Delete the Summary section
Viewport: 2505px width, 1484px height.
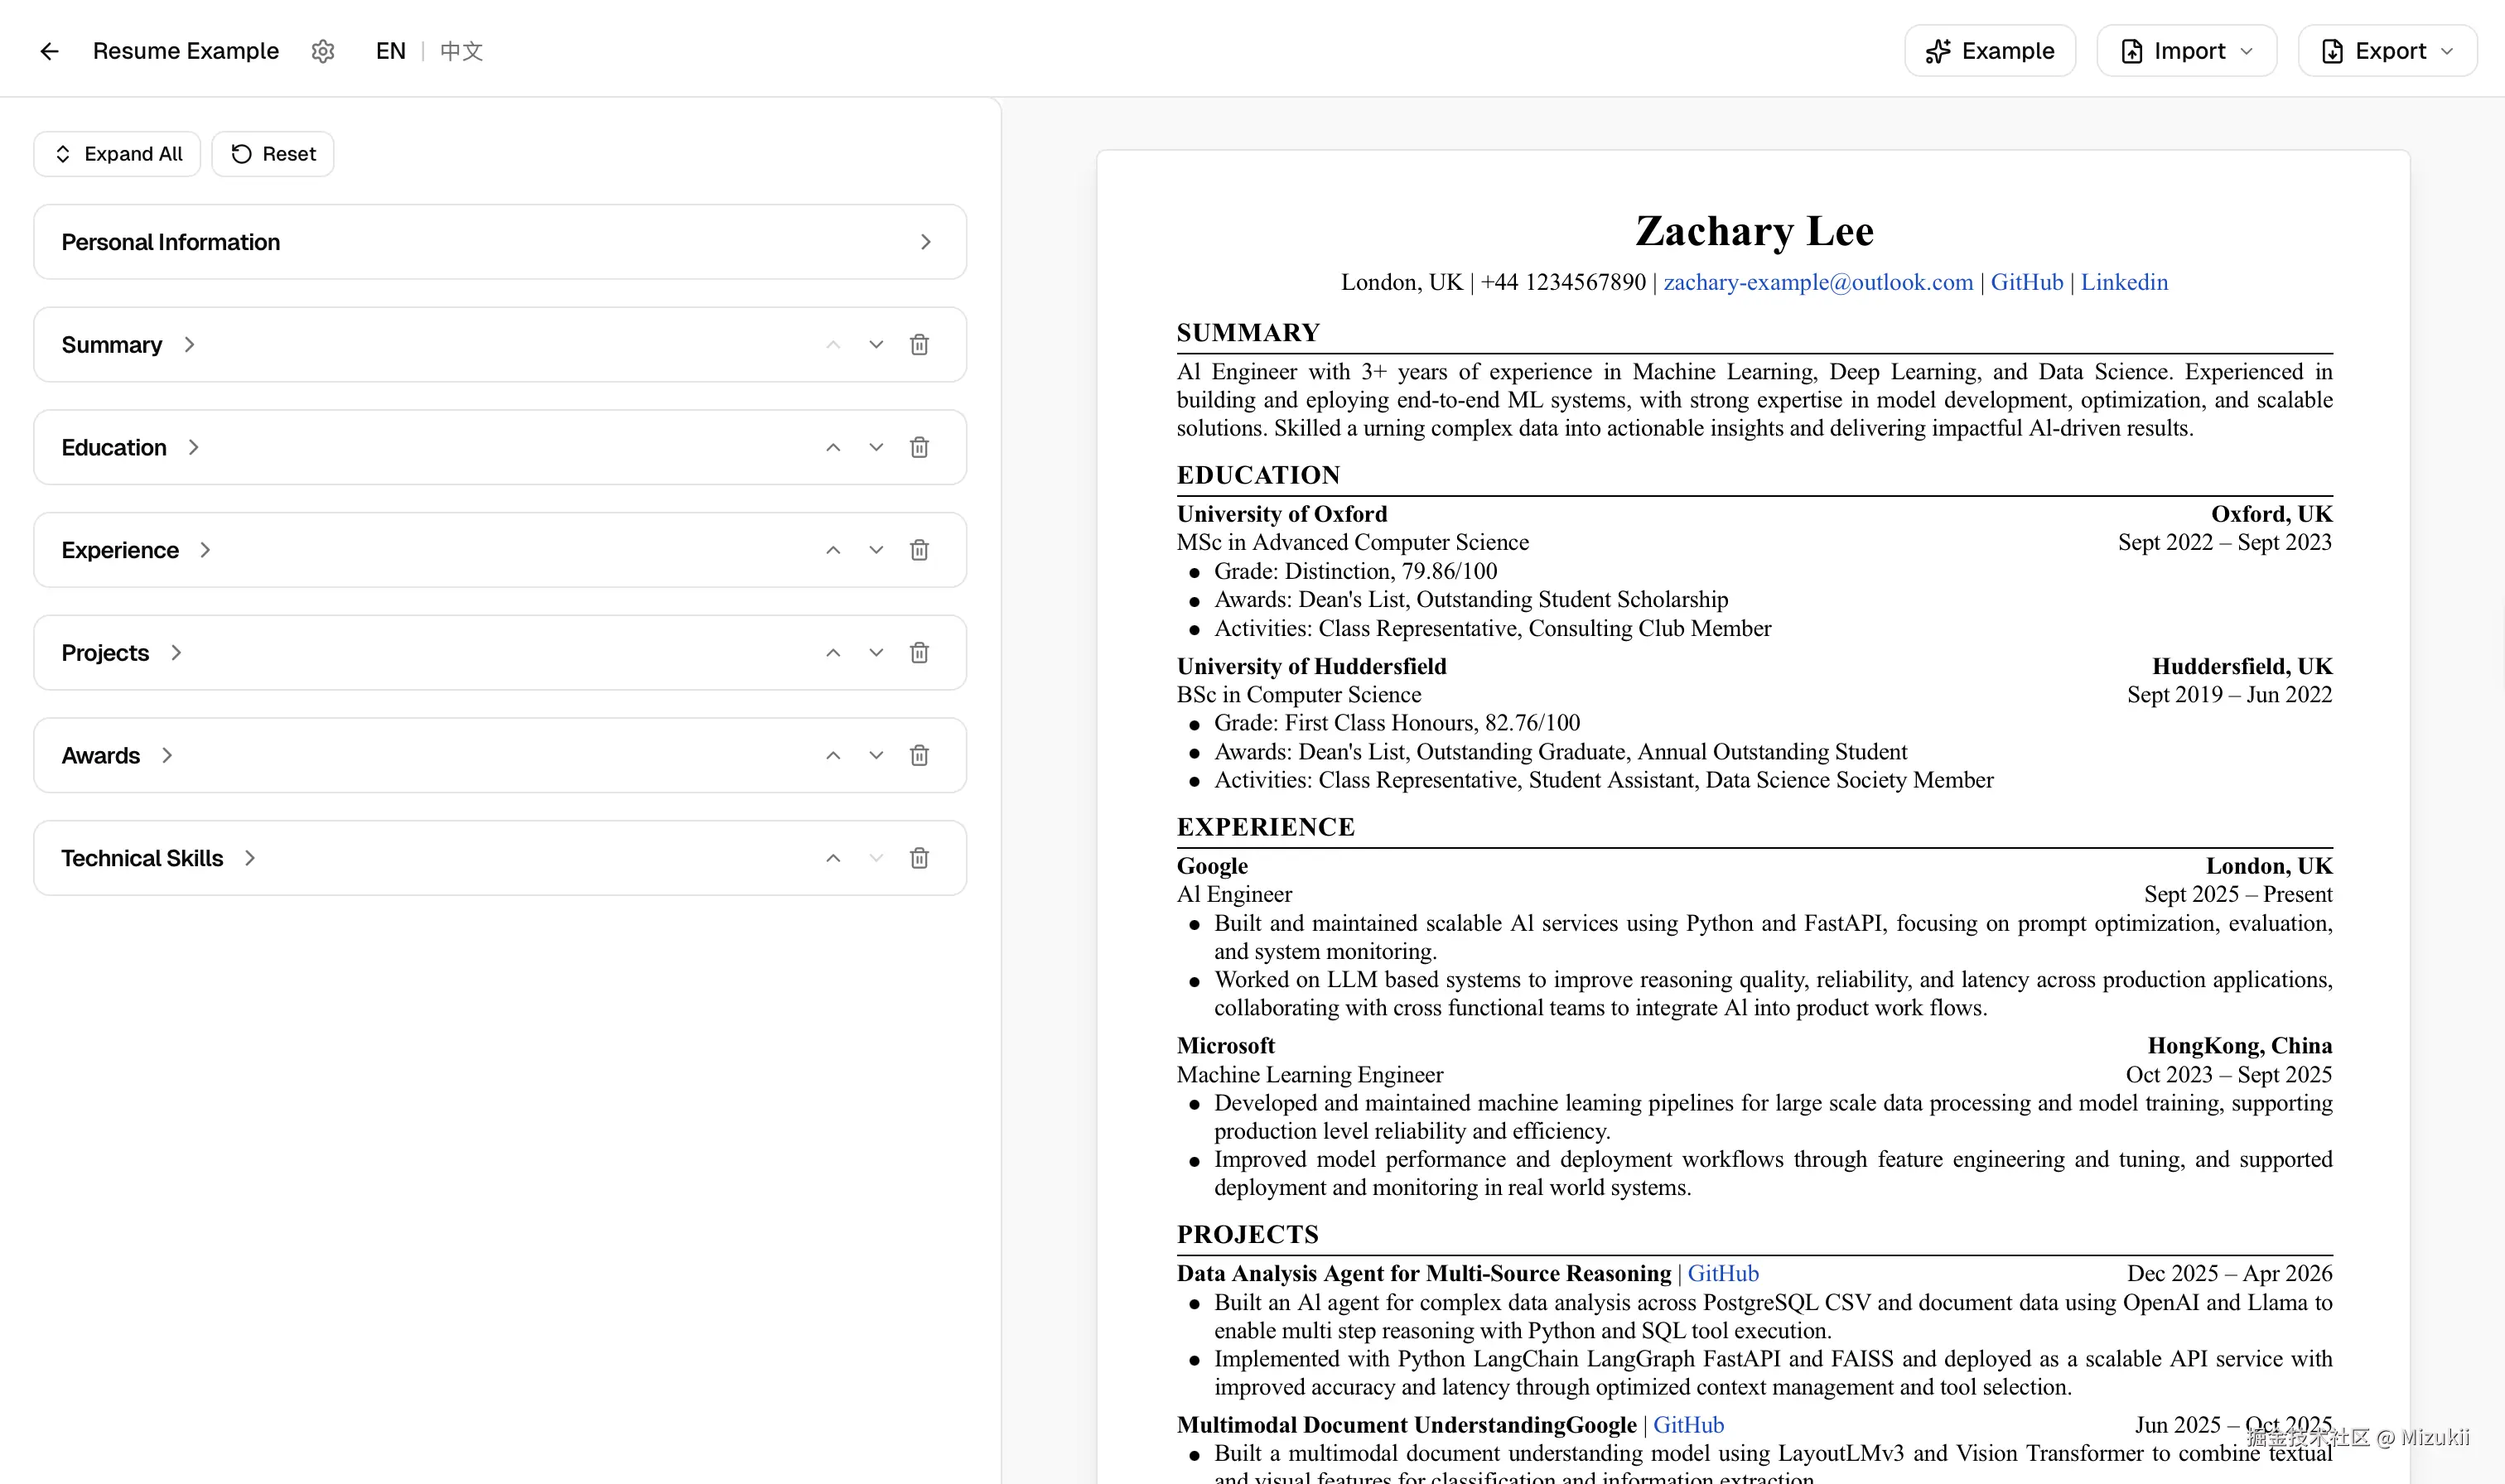click(x=919, y=345)
